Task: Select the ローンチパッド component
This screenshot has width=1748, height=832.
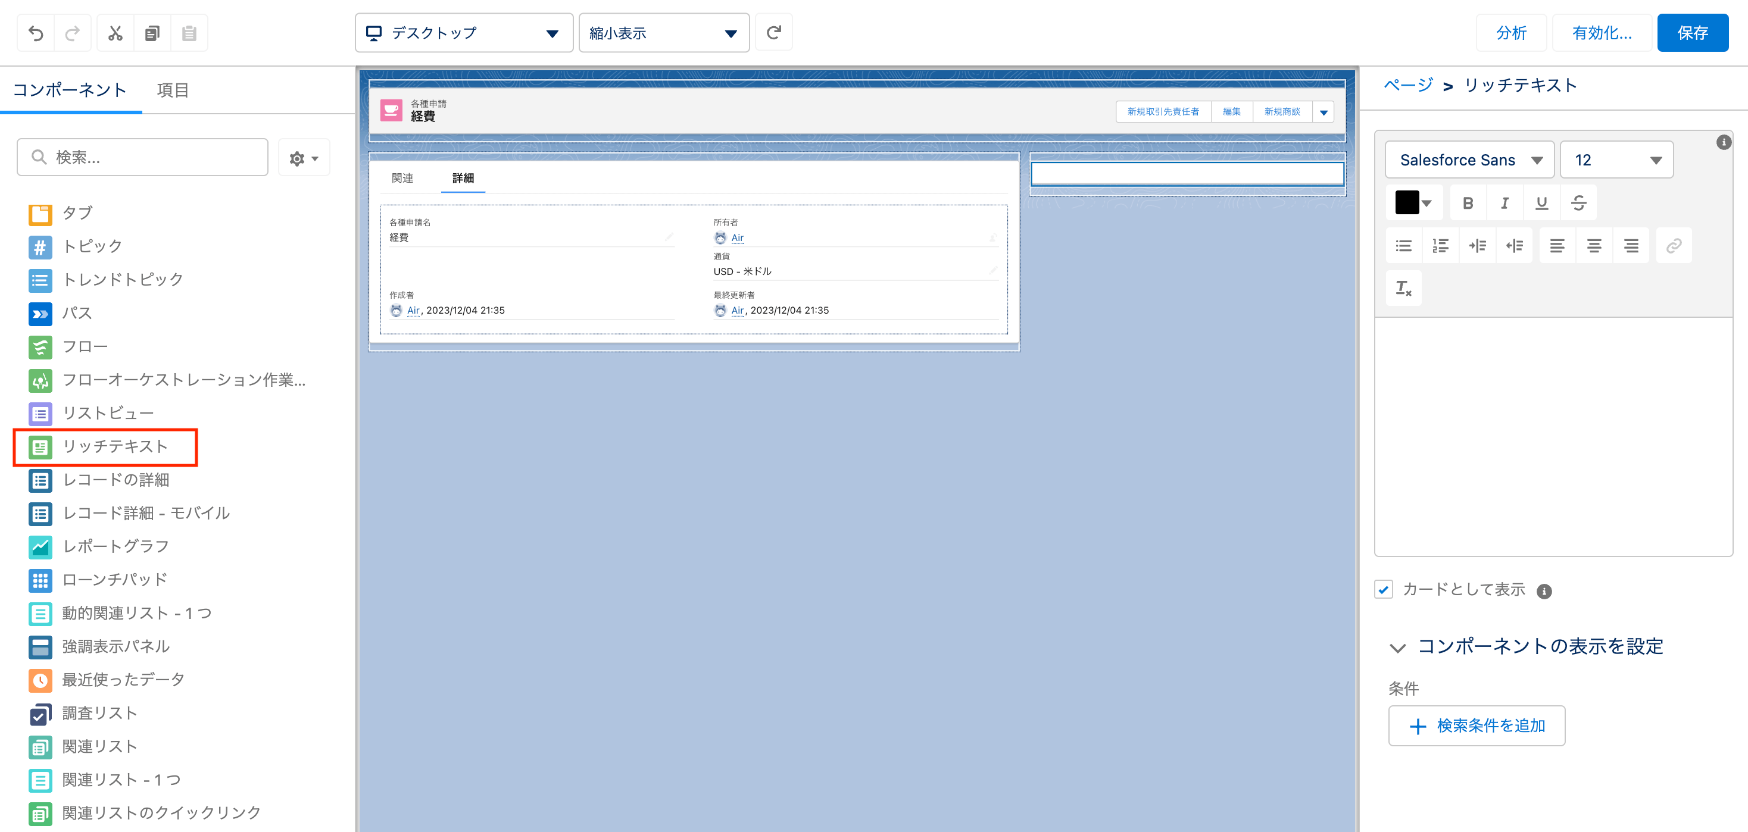Action: [98, 580]
